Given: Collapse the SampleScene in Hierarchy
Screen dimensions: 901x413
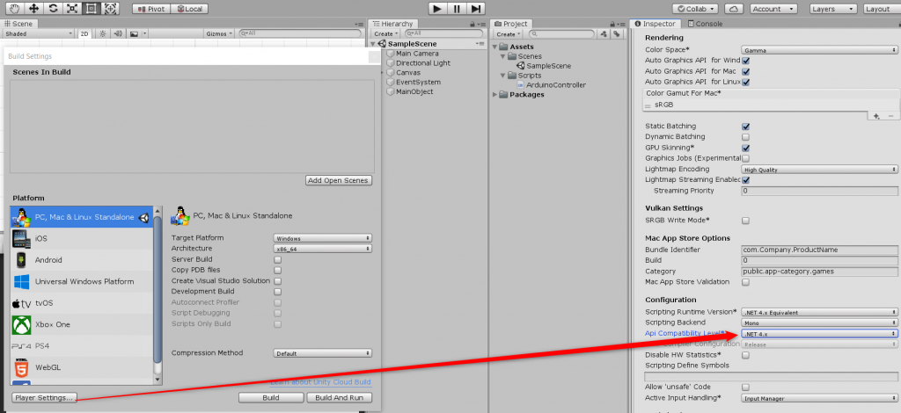Looking at the screenshot, I should 373,44.
